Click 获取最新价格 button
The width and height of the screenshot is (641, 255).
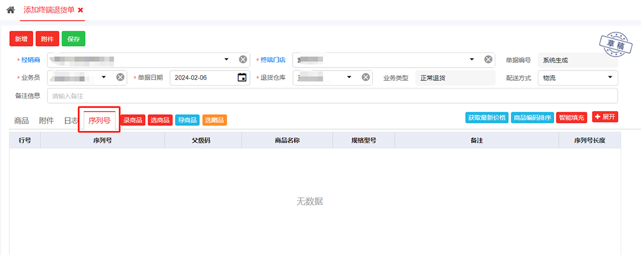tap(486, 118)
